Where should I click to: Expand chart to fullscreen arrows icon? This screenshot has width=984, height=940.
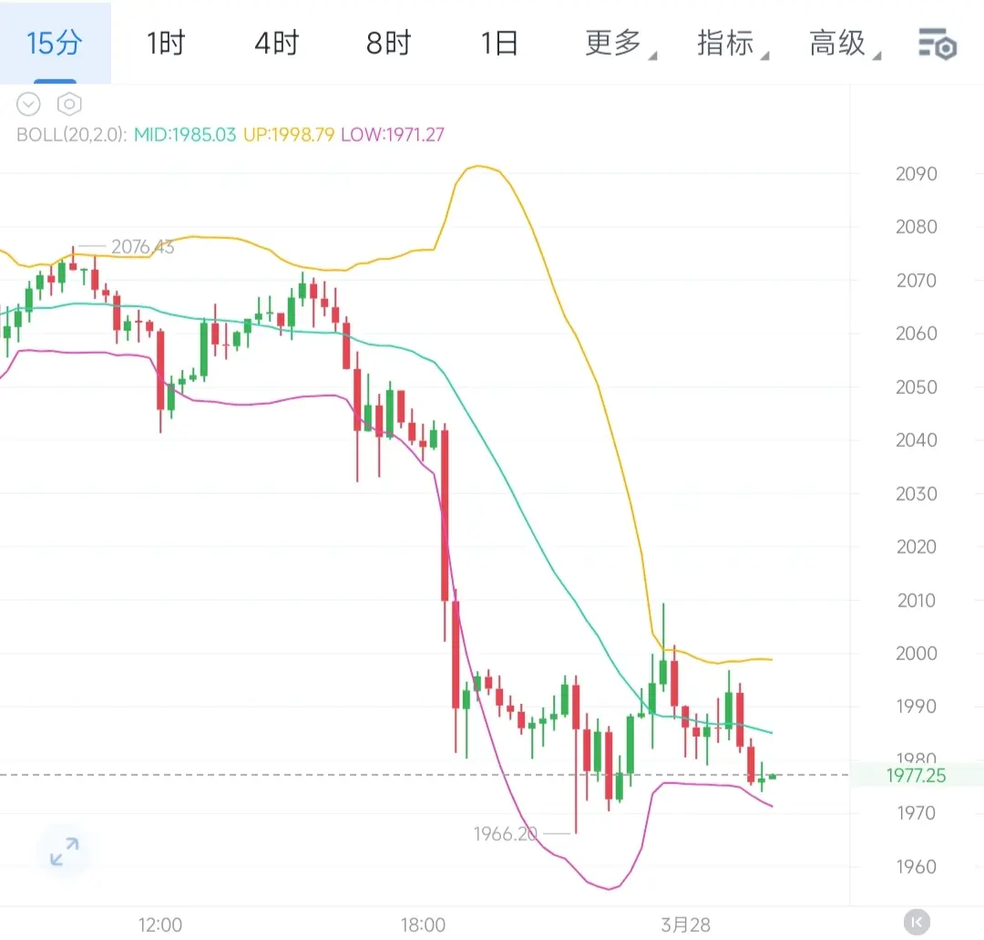coord(65,852)
